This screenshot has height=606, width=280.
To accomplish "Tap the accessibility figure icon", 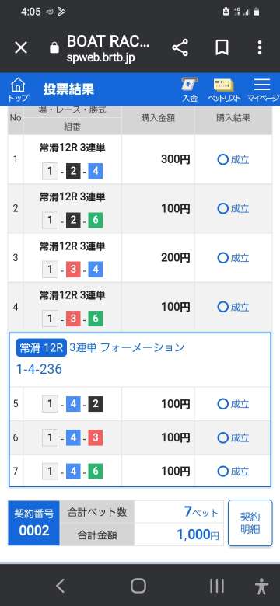I will (262, 587).
